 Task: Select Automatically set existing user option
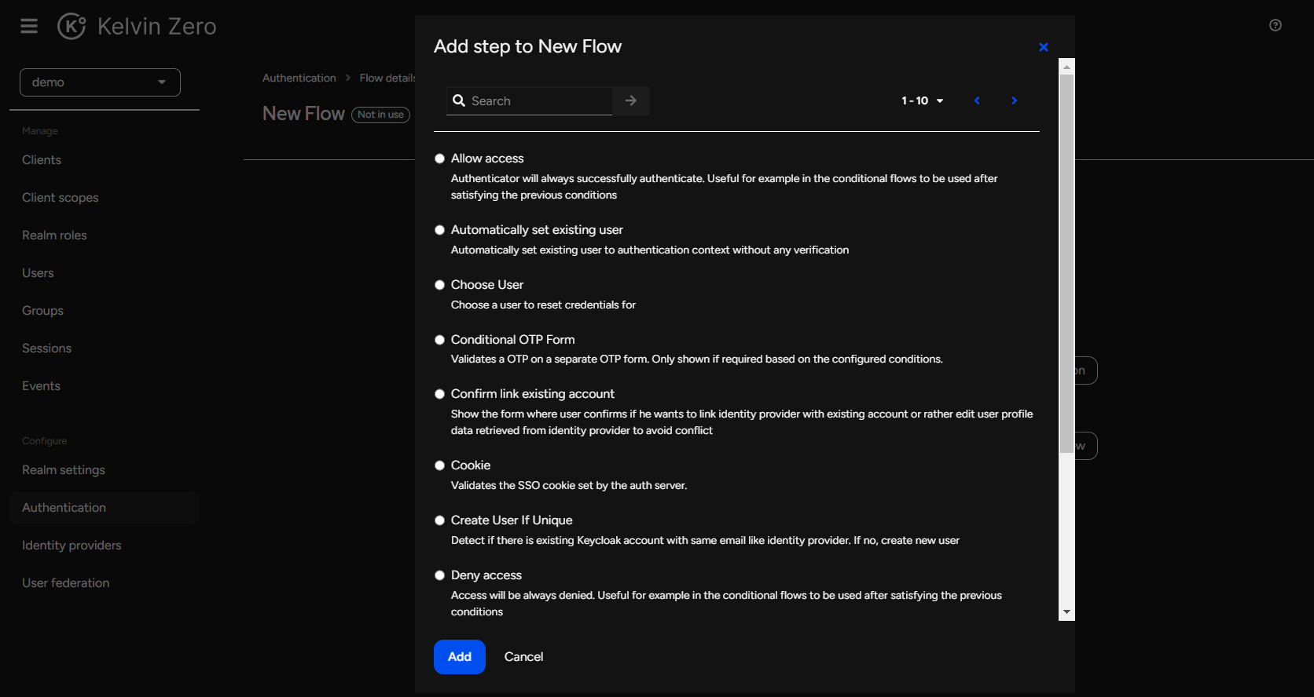[x=440, y=230]
